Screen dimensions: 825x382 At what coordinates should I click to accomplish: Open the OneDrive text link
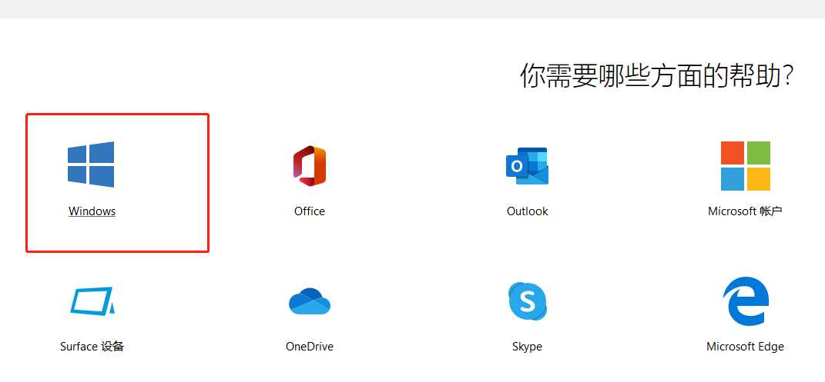[310, 347]
